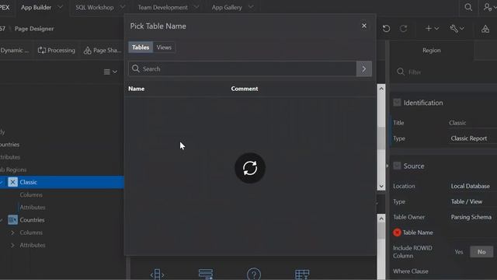Collapse the Identification section
This screenshot has height=280, width=497.
click(397, 103)
